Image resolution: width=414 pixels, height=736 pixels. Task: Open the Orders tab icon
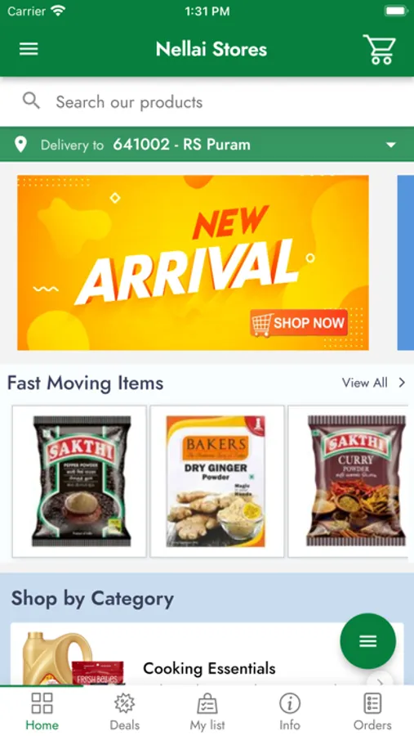pos(372,703)
